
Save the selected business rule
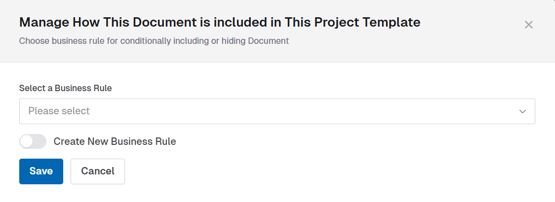pyautogui.click(x=41, y=171)
